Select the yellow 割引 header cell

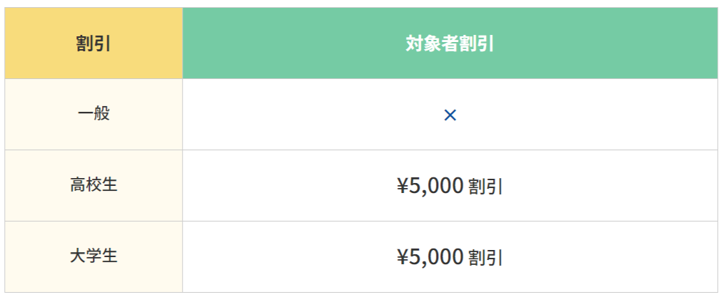click(x=93, y=43)
